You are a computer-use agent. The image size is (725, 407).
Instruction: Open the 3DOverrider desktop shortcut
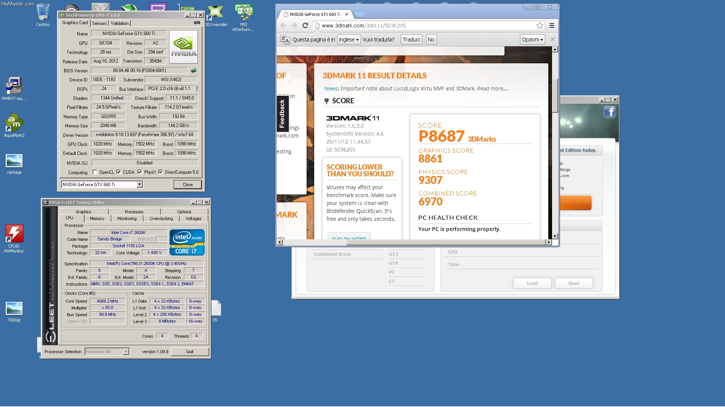216,16
